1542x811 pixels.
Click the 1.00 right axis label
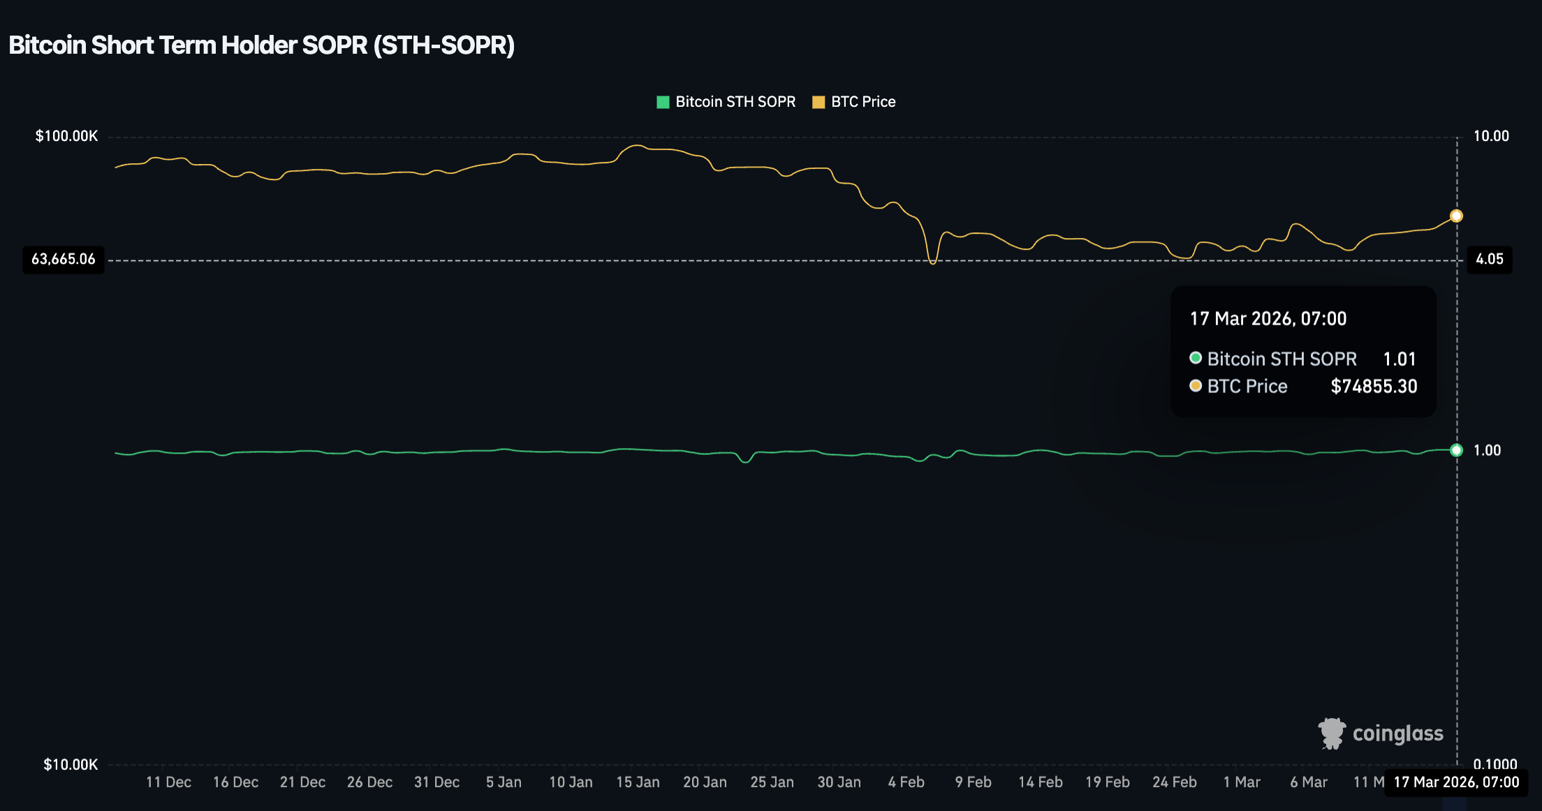[x=1487, y=450]
